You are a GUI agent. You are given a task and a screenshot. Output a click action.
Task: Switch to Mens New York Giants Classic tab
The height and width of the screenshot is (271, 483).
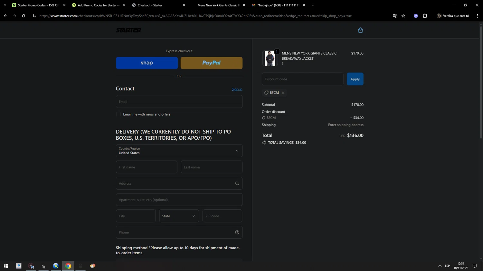click(x=218, y=5)
